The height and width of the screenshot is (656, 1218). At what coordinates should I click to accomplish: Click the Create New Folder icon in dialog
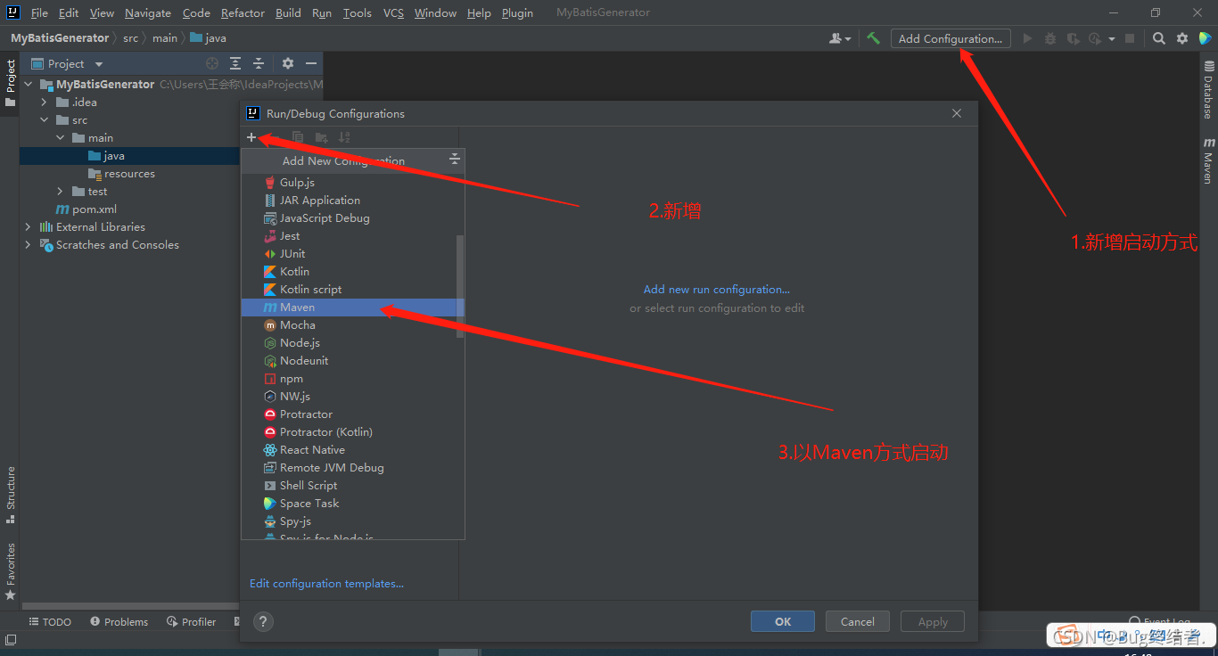click(322, 137)
